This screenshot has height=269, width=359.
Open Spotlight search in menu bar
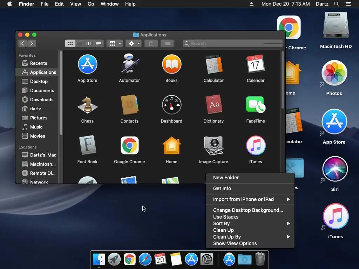(x=336, y=4)
